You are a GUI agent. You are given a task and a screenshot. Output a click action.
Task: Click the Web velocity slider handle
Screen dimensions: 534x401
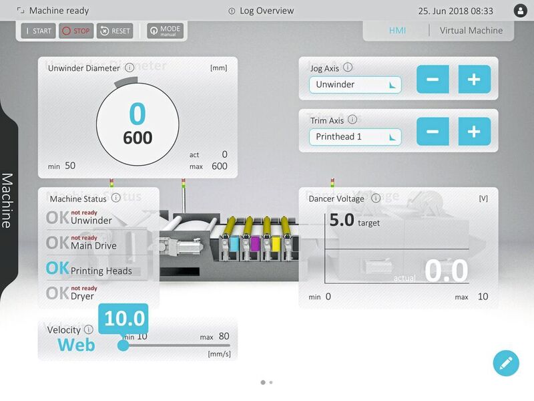pyautogui.click(x=123, y=345)
